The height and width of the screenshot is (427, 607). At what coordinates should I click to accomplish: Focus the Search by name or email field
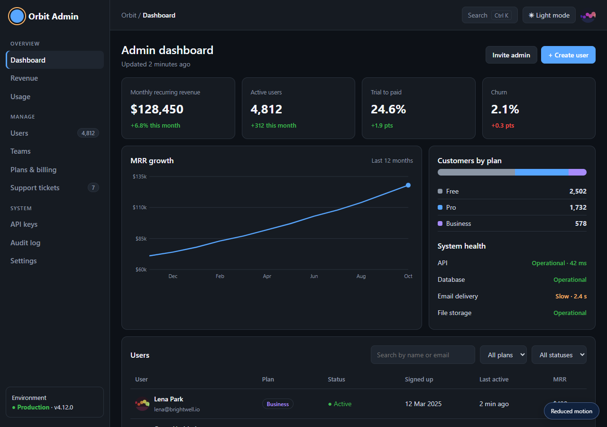pyautogui.click(x=423, y=355)
